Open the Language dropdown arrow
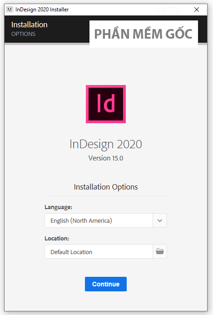 (x=160, y=220)
